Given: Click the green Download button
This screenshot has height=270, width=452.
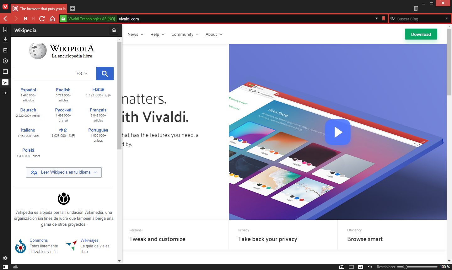Looking at the screenshot, I should click(x=421, y=34).
